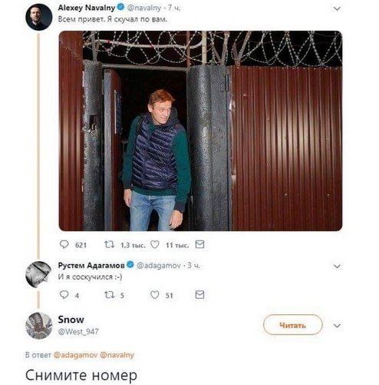The image size is (379, 385).
Task: Click the @West_947 handle
Action: tap(78, 332)
